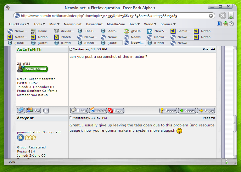Screen dimensions: 241x172
Task: Switch to the devian... tab
Action: point(64,31)
